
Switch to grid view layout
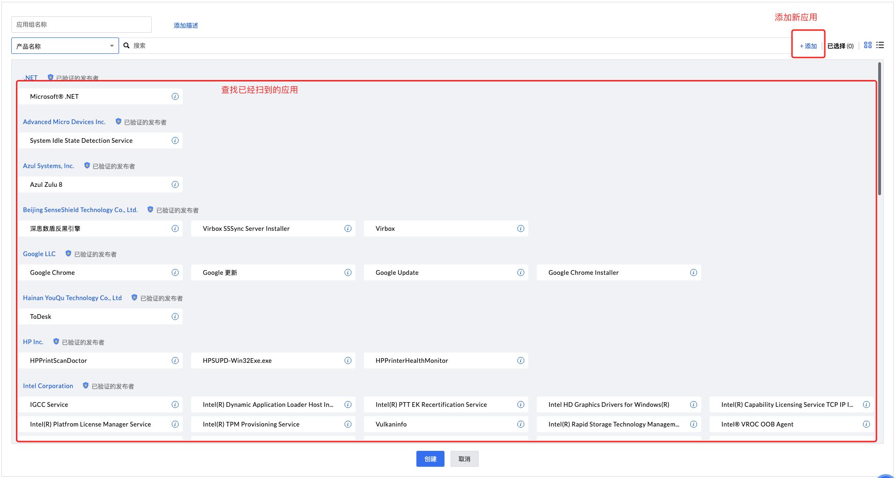coord(868,45)
